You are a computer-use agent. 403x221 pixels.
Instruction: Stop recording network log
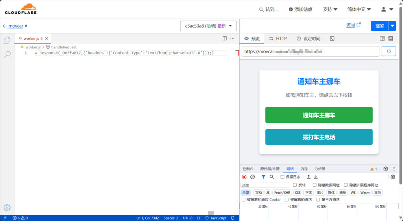(244, 177)
